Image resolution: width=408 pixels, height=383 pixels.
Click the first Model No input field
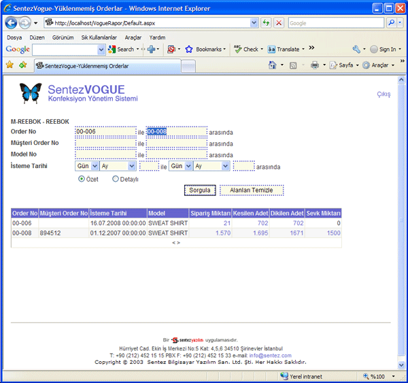pos(105,154)
